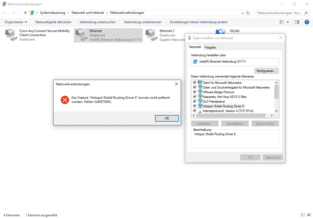313x218 pixels.
Task: Click the Installieren button
Action: click(x=205, y=124)
